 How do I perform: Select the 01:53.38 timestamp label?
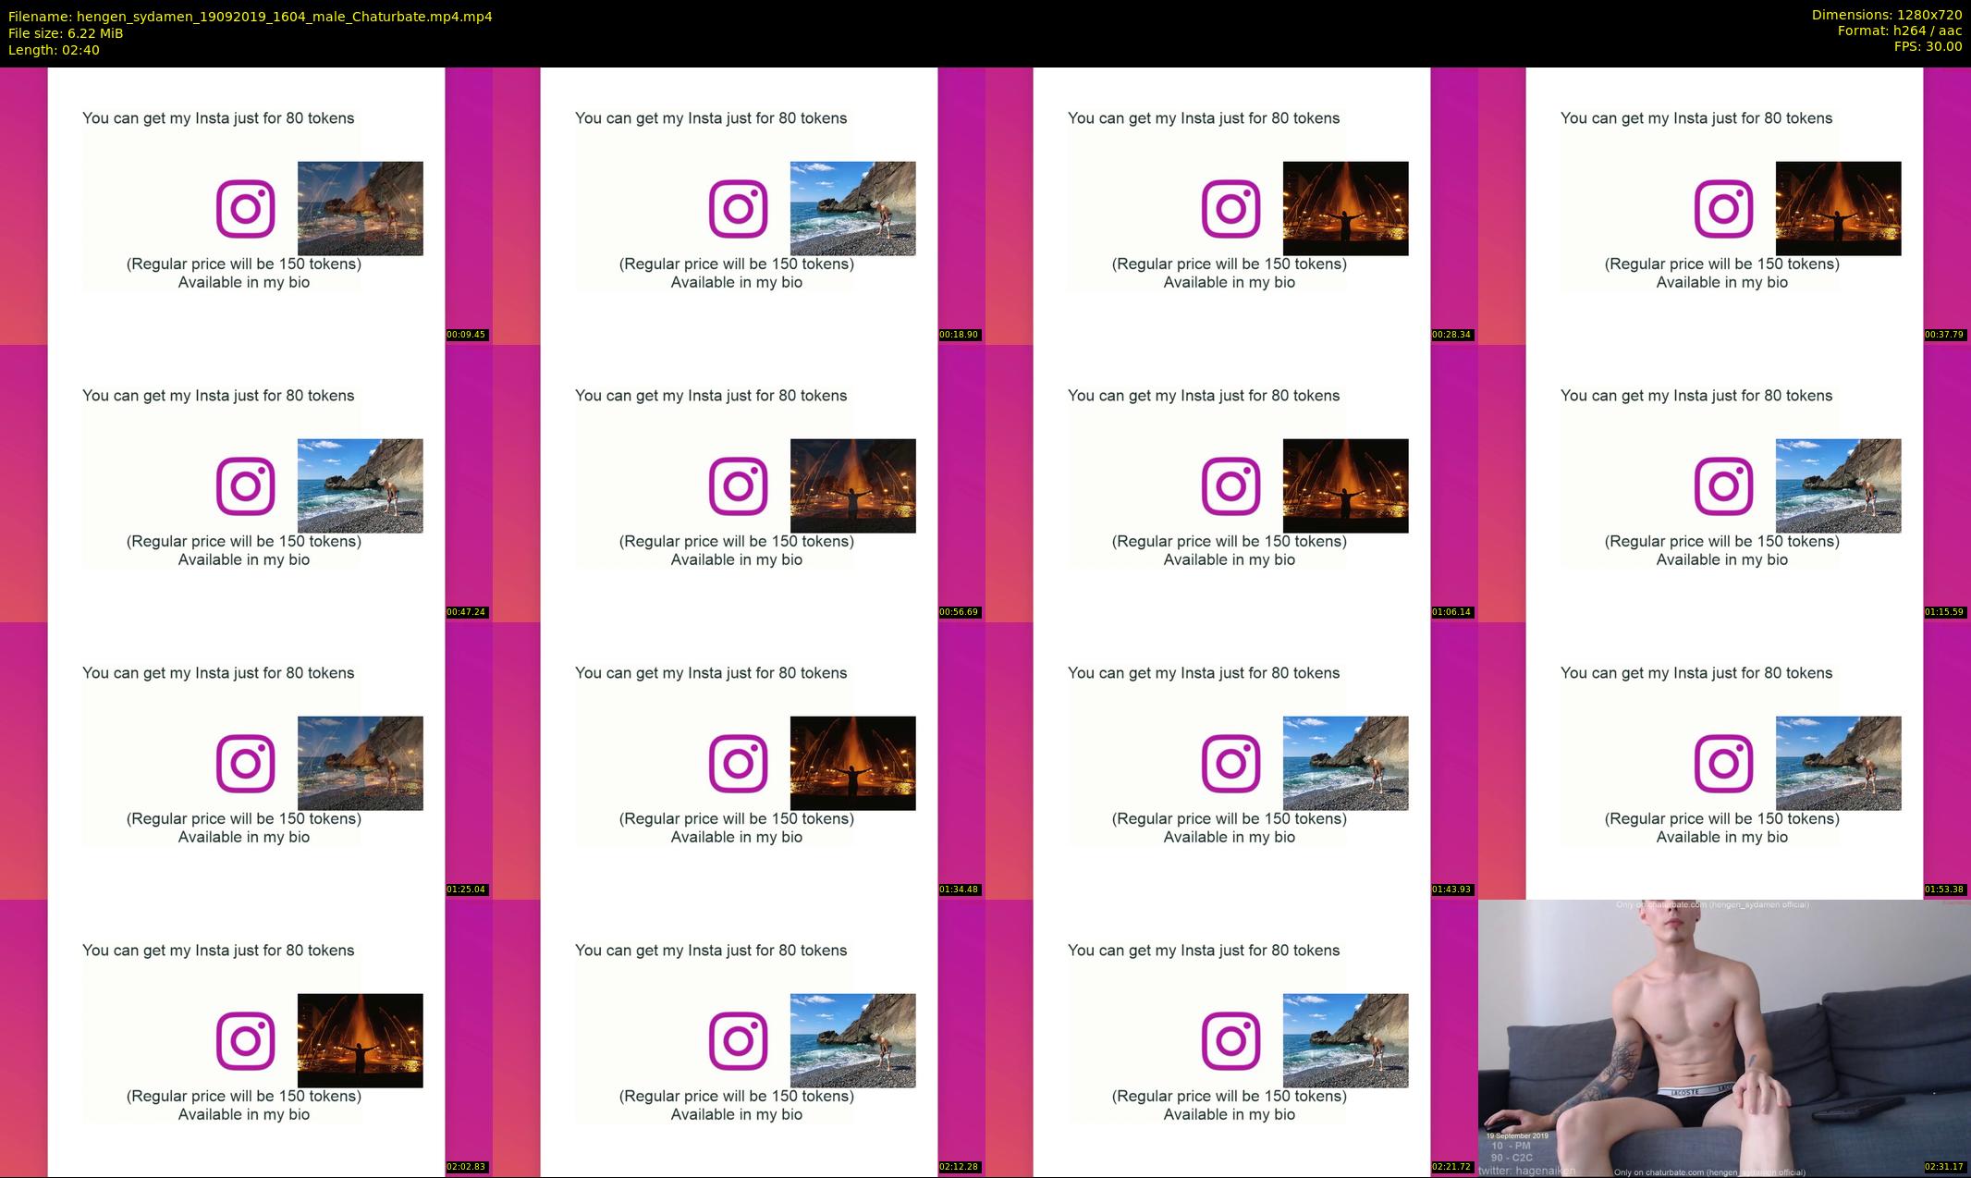point(1944,890)
